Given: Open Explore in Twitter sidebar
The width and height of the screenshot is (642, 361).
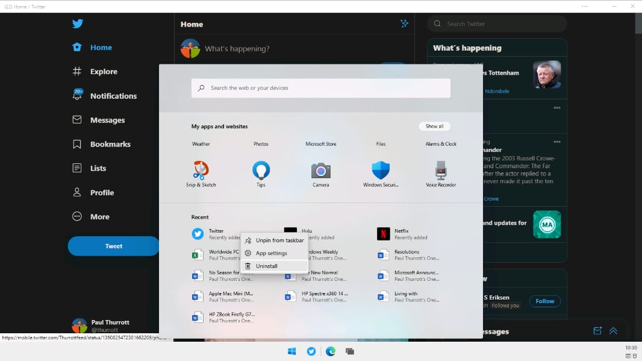Looking at the screenshot, I should 95,71.
